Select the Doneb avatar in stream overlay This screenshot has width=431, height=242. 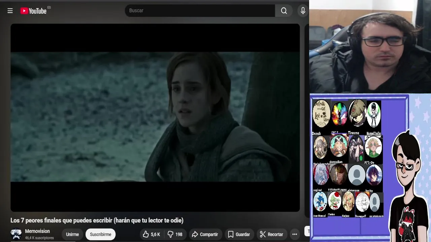(x=321, y=114)
